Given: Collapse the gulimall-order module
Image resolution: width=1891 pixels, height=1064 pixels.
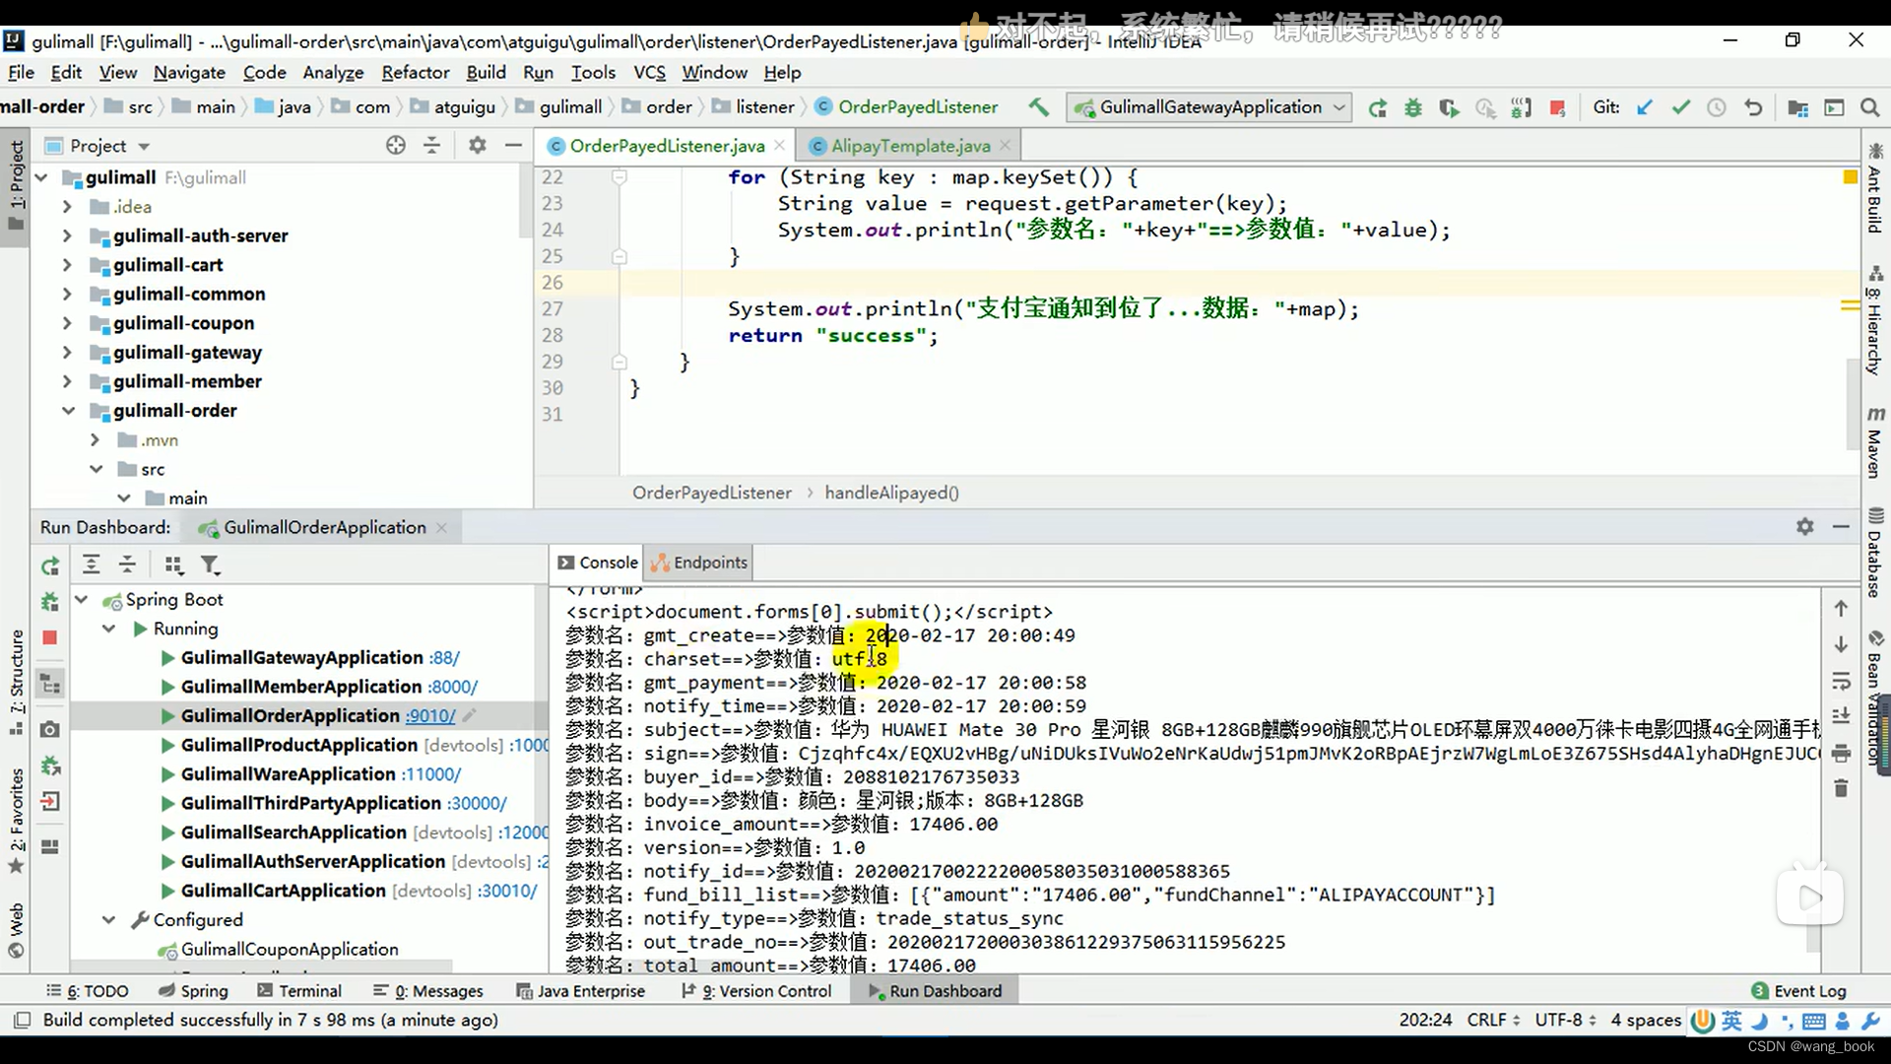Looking at the screenshot, I should 67,411.
